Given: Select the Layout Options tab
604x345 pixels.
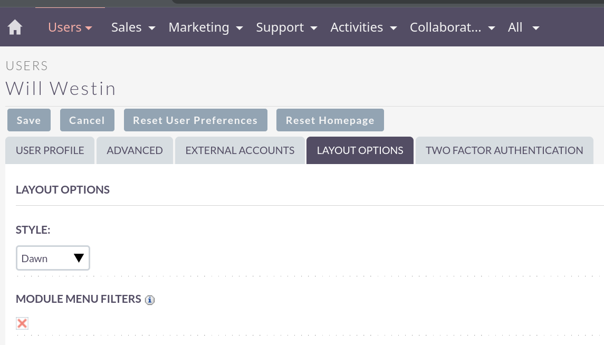Looking at the screenshot, I should pyautogui.click(x=360, y=150).
